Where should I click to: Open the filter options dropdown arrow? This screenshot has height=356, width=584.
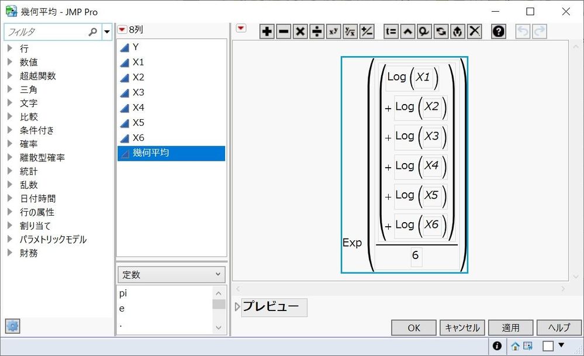107,32
